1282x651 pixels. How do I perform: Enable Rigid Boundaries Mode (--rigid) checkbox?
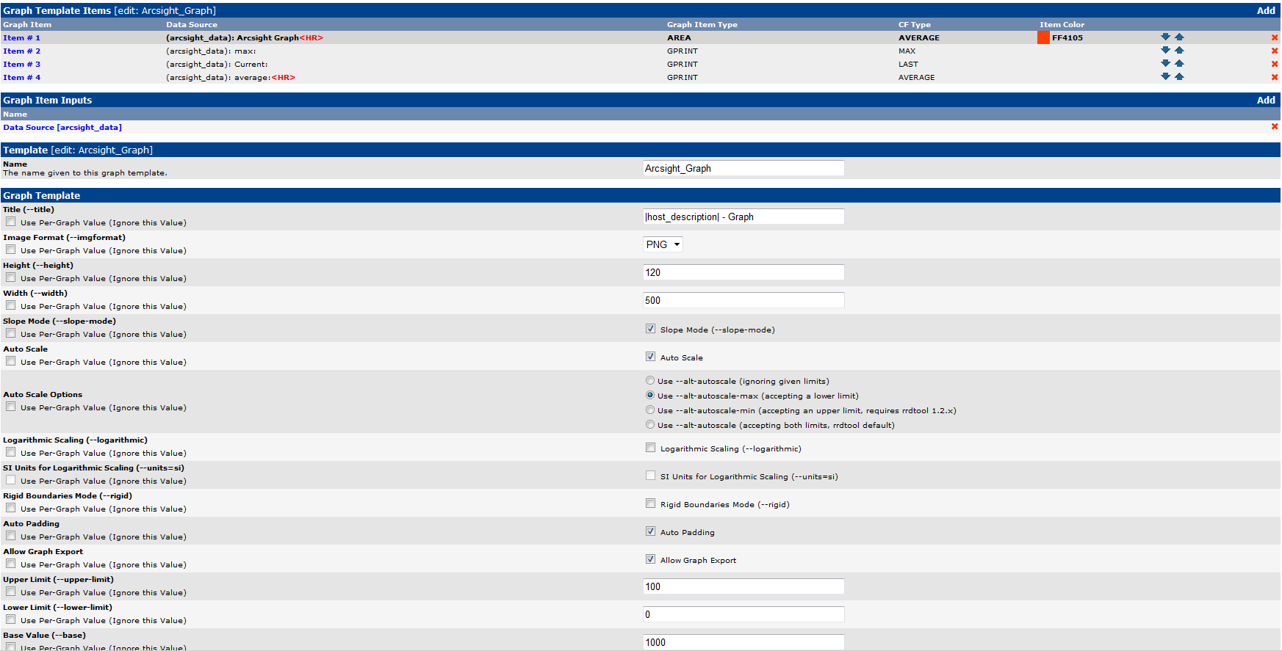(650, 503)
